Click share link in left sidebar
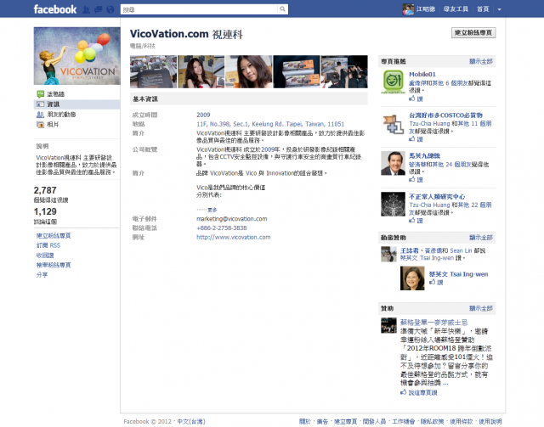 (x=42, y=275)
